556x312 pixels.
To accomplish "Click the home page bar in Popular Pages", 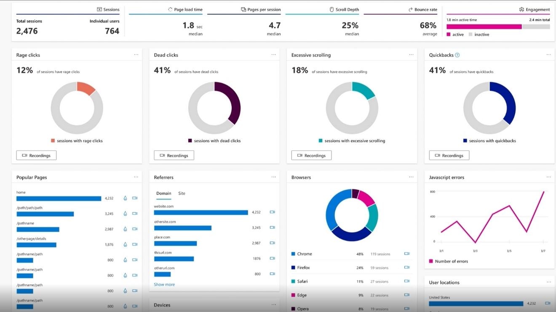I will tap(59, 198).
